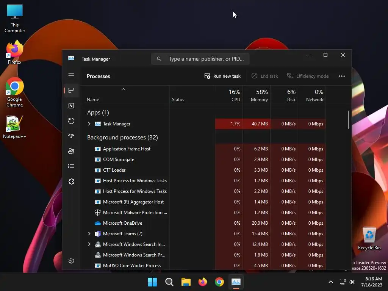Sort processes by Disk column

click(x=284, y=95)
